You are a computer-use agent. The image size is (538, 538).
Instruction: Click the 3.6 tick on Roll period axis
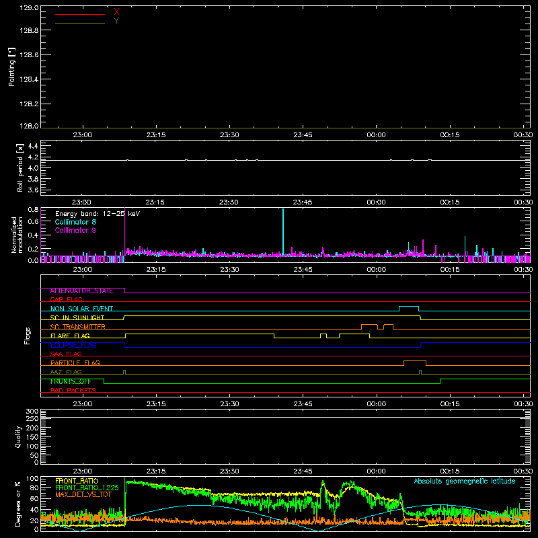[x=33, y=190]
